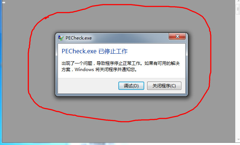Click the PECheck.exe dialog title bar
Viewport: 240px width, 145px height.
tap(116, 38)
